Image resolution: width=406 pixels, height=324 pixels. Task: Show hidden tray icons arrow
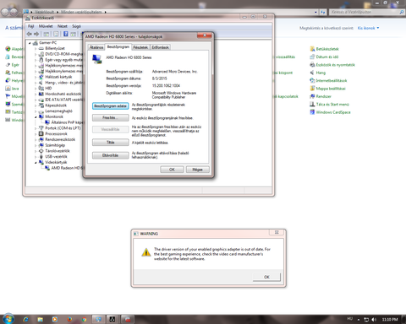point(359,320)
